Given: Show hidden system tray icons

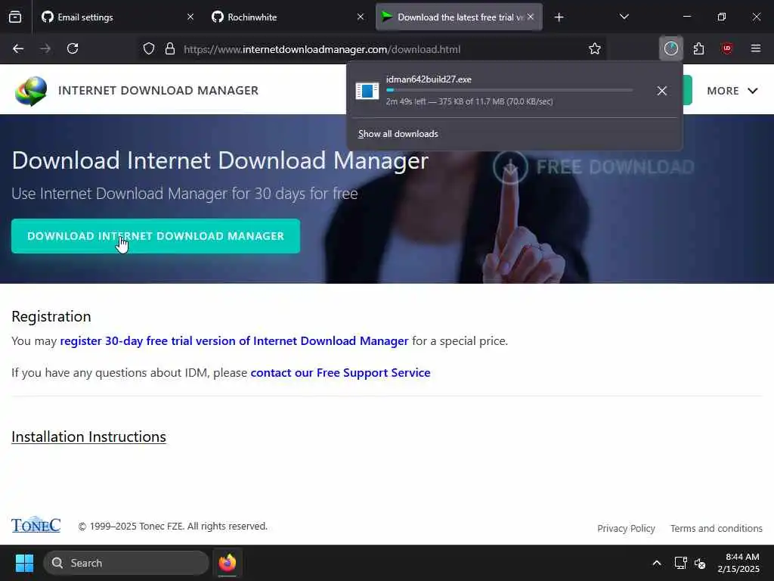Looking at the screenshot, I should tap(657, 563).
